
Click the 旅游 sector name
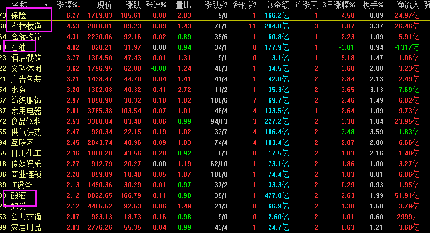(18, 206)
